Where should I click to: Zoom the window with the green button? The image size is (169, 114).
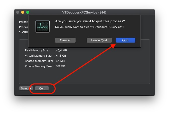click(28, 12)
